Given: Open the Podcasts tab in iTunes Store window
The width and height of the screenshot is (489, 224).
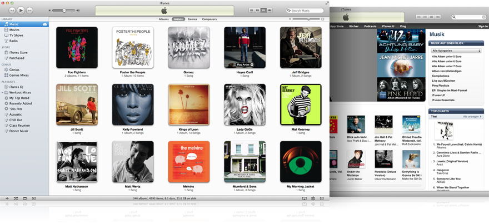Looking at the screenshot, I should 370,27.
